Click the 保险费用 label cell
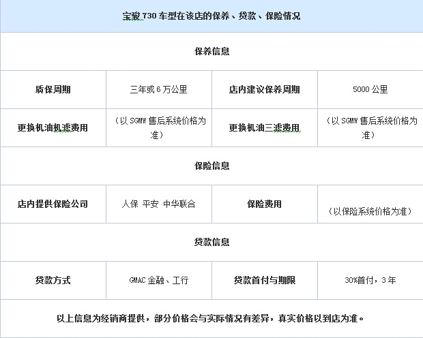The width and height of the screenshot is (423, 338). (x=265, y=204)
